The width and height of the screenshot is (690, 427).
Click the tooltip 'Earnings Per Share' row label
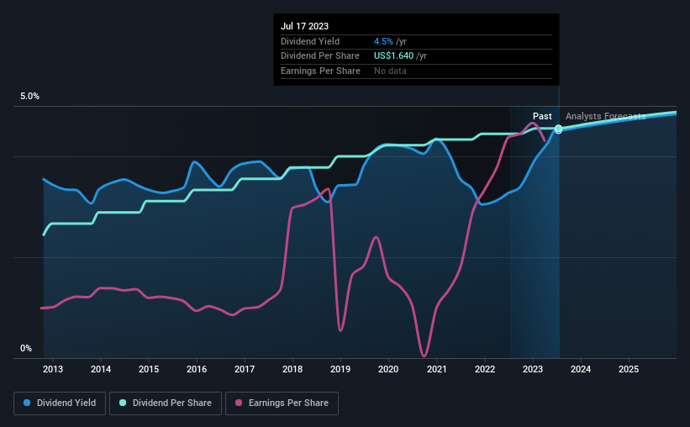pyautogui.click(x=321, y=71)
